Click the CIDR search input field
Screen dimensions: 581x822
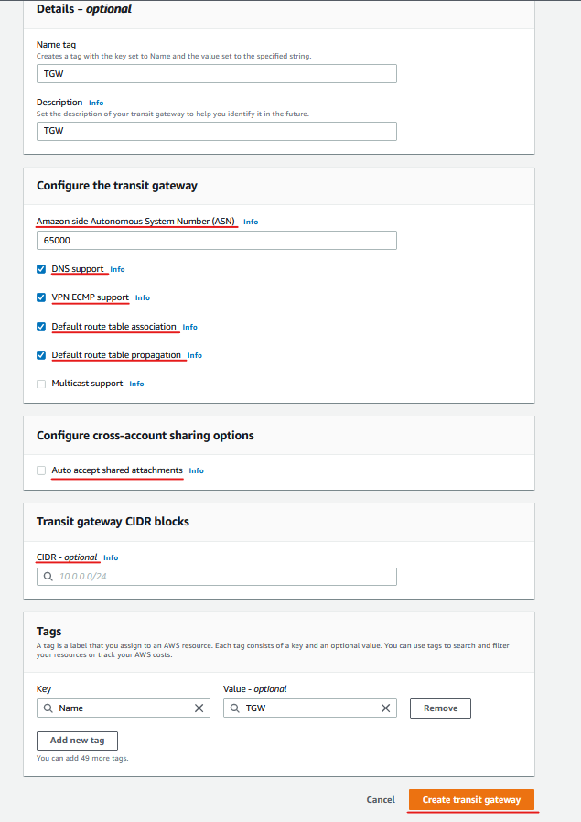click(x=216, y=577)
